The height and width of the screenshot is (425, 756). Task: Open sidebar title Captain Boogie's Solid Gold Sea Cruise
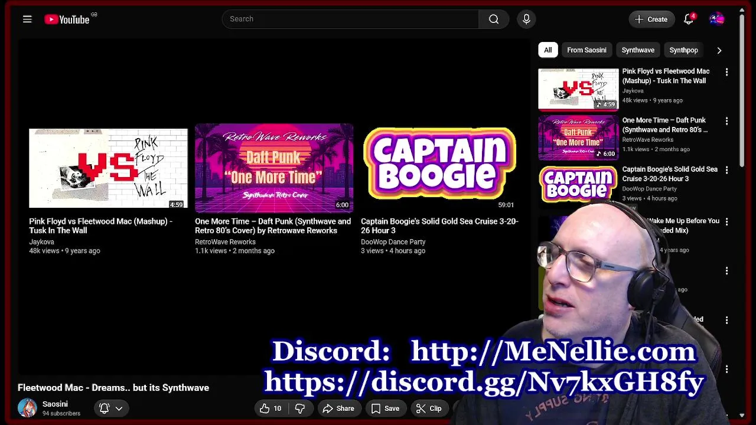pos(670,174)
